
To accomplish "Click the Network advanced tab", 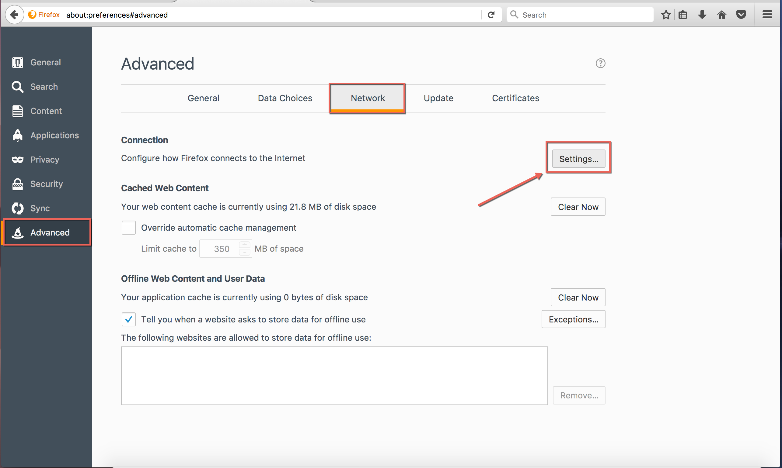I will [368, 98].
